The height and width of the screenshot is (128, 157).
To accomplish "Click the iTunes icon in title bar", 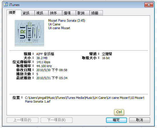I will click(x=6, y=5).
